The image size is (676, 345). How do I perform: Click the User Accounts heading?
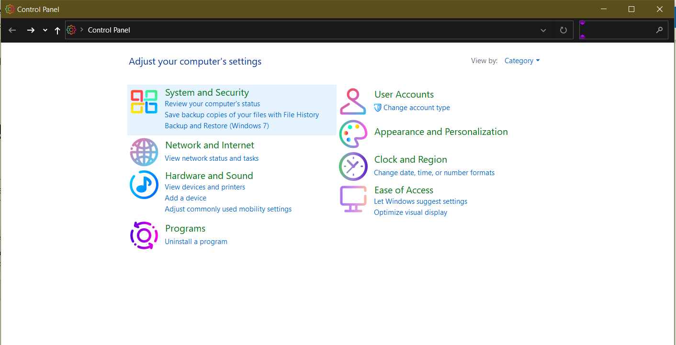(404, 95)
